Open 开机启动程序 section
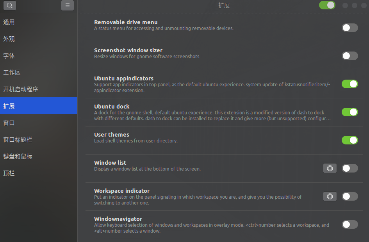Screen dimensions: 369x242 coord(39,89)
